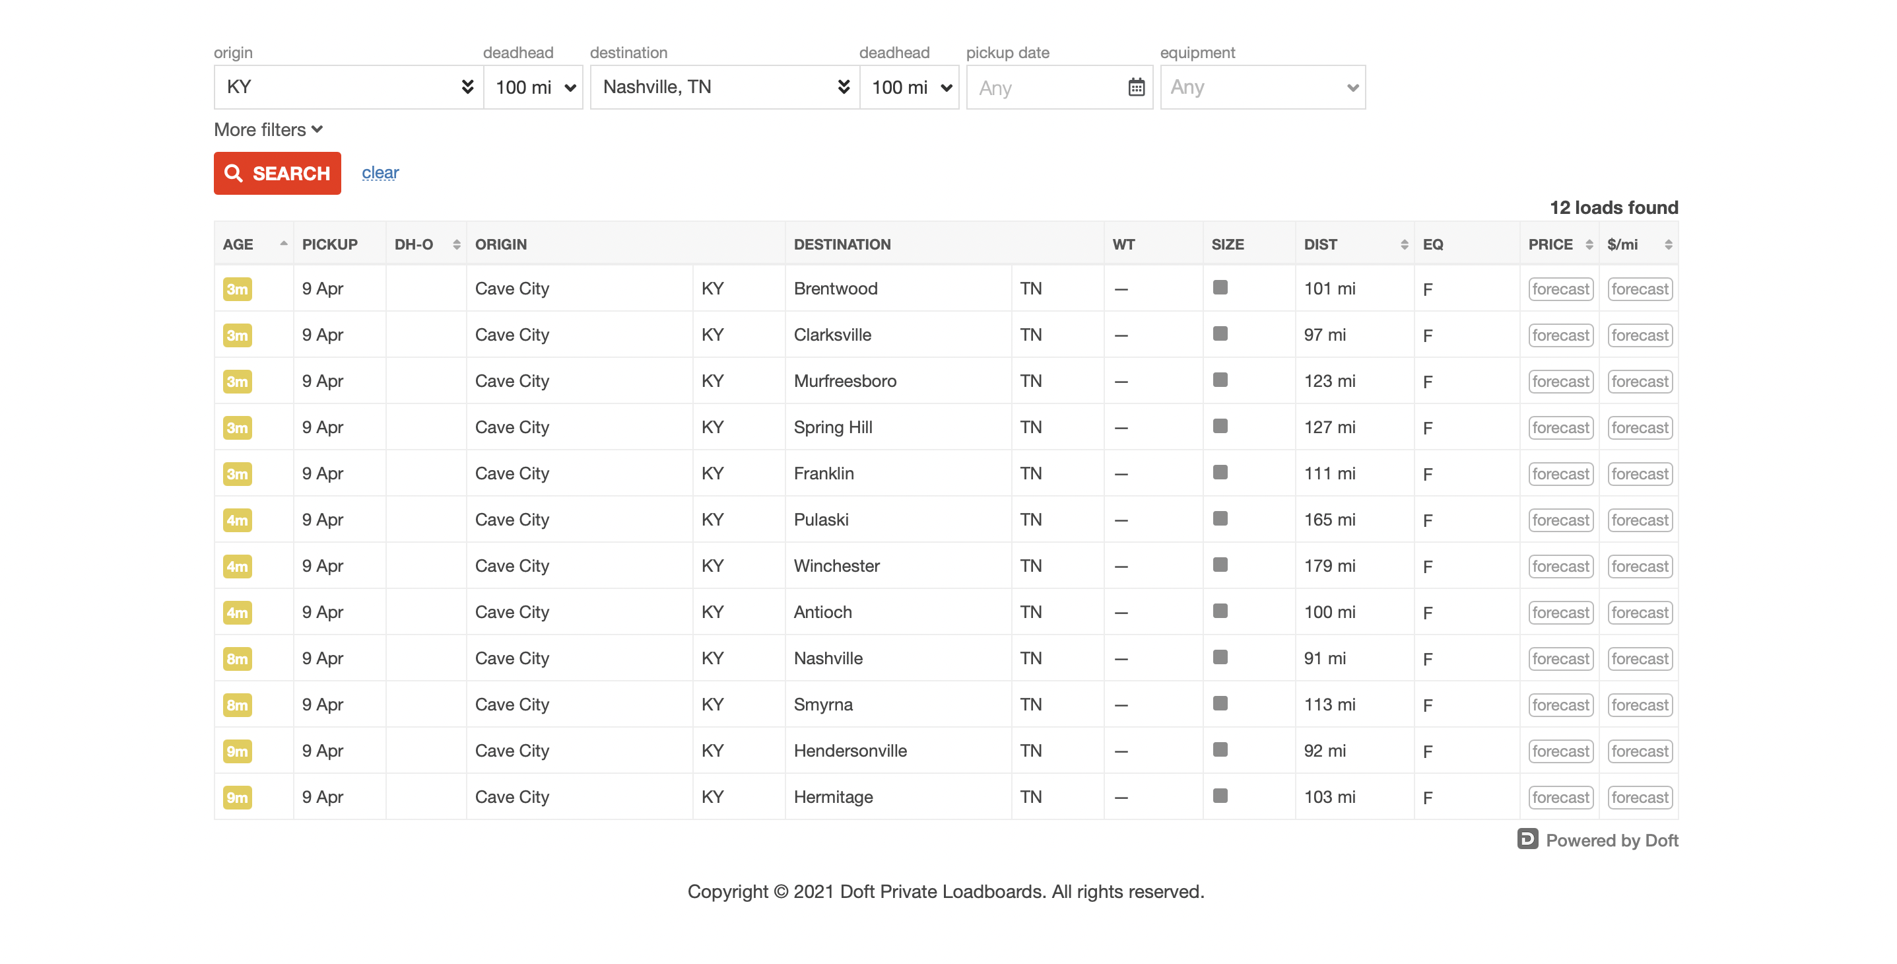
Task: Click the red SEARCH button
Action: coord(277,173)
